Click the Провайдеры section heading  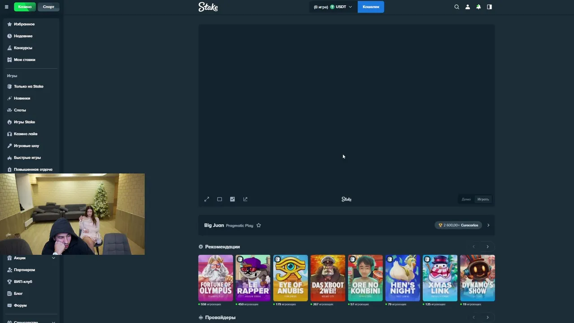coord(220,318)
